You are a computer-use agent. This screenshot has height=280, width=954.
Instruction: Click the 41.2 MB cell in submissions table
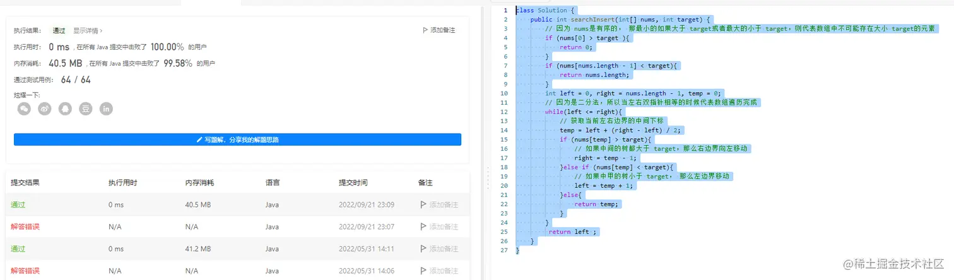click(198, 248)
